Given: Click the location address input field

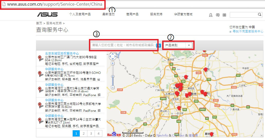Looking at the screenshot, I should [x=123, y=45].
